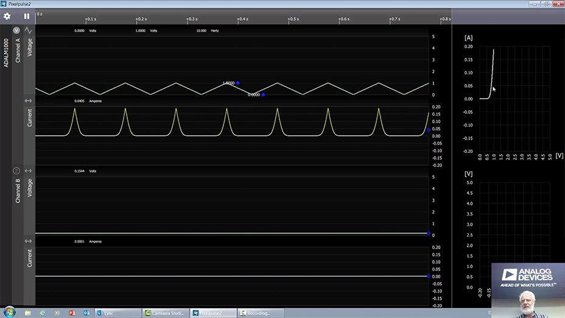Open PowerPoint from the taskbar
The width and height of the screenshot is (565, 318).
(x=72, y=313)
